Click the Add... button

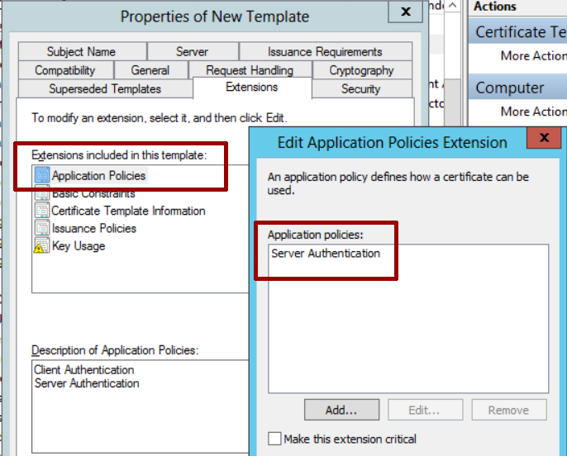tap(341, 410)
